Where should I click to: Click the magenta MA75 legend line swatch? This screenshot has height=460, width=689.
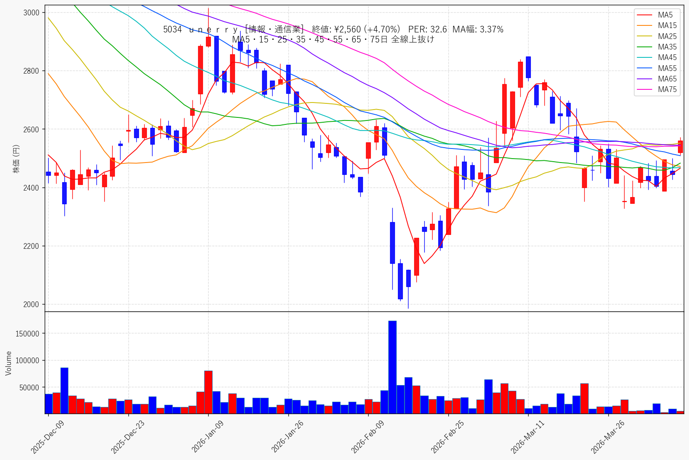[x=644, y=90]
